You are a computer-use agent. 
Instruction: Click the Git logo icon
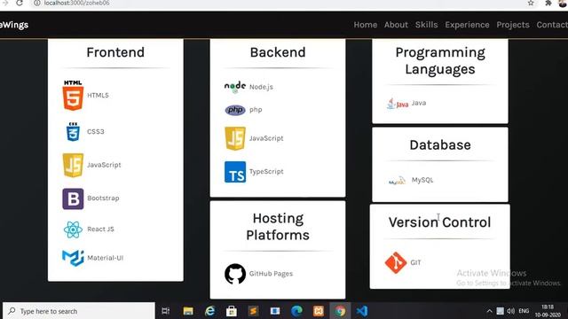tap(396, 262)
